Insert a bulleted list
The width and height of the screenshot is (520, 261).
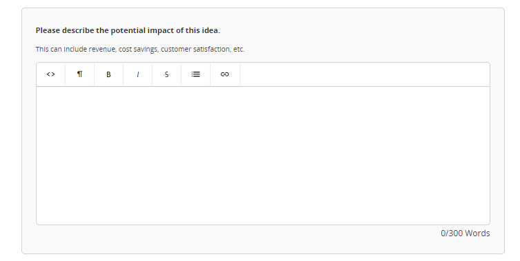click(x=195, y=74)
